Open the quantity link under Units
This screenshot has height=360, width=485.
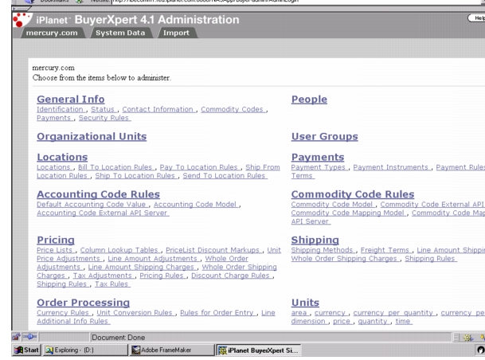click(x=373, y=321)
